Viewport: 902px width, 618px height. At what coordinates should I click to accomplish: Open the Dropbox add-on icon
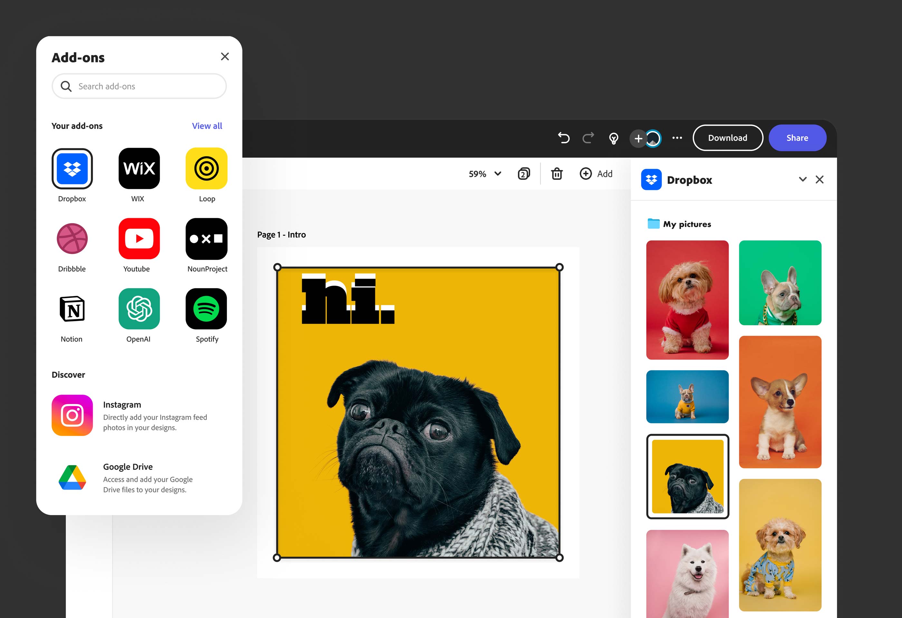[72, 169]
